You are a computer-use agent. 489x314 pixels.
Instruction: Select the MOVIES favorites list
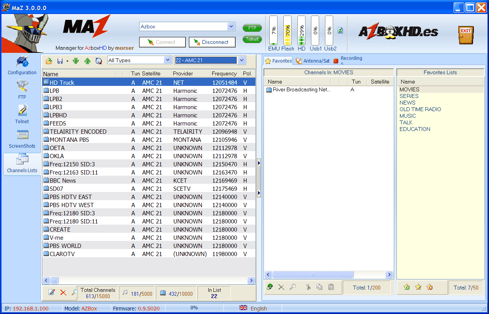pos(441,89)
